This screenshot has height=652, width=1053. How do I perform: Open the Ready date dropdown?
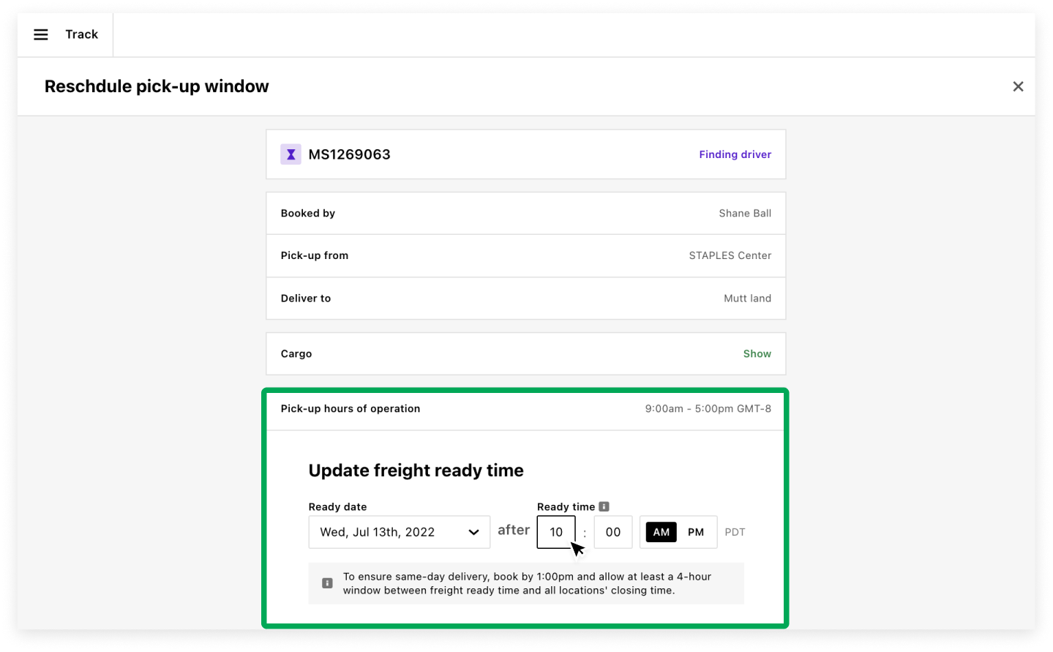[400, 532]
